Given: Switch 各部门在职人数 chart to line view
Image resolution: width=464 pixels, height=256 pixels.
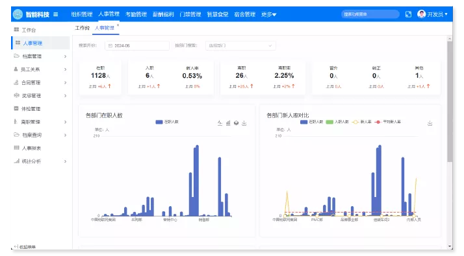Looking at the screenshot, I should (220, 123).
